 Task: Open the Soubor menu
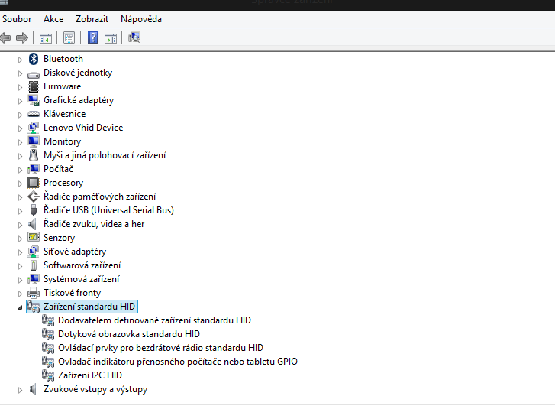17,19
